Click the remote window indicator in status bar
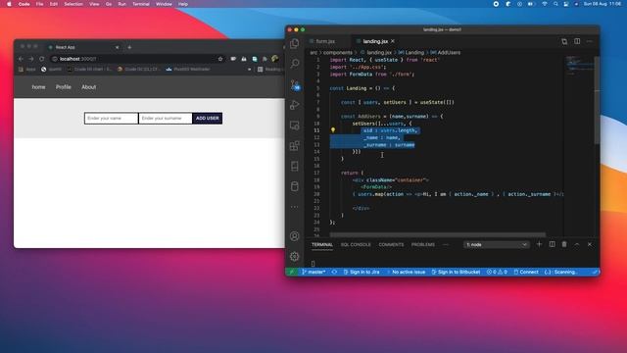The width and height of the screenshot is (627, 353). (x=292, y=272)
